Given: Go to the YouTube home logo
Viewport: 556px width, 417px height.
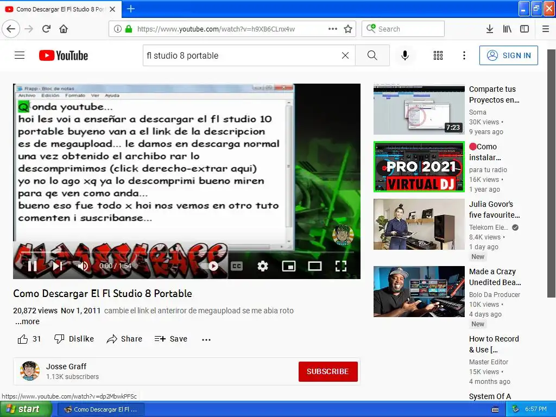Looking at the screenshot, I should (x=64, y=55).
